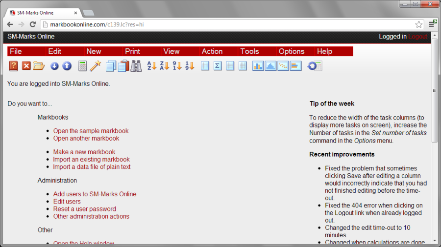Click the scrollbar up arrow
Image resolution: width=441 pixels, height=247 pixels.
[x=435, y=35]
